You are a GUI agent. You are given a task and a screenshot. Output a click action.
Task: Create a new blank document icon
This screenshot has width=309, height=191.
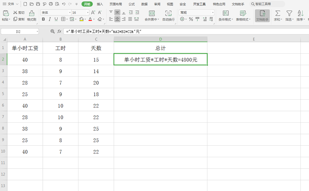click(25, 4)
